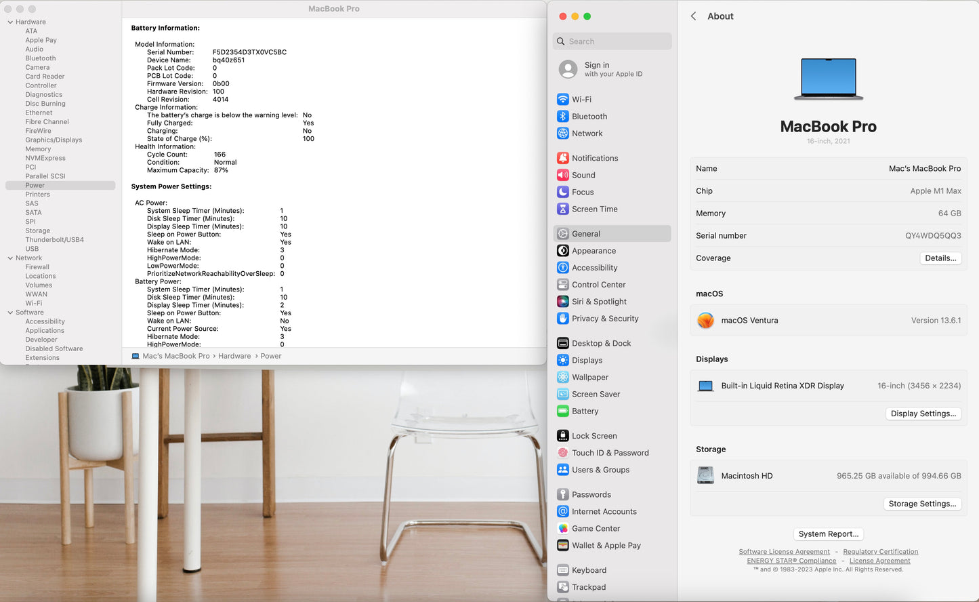This screenshot has width=979, height=602.
Task: Select the Sound speaker icon
Action: pyautogui.click(x=563, y=175)
